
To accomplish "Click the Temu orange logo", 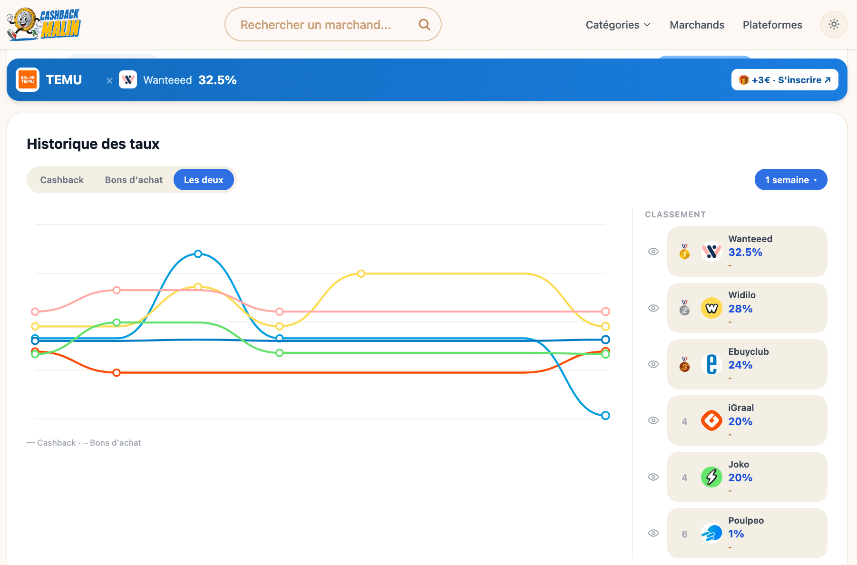I will [28, 80].
